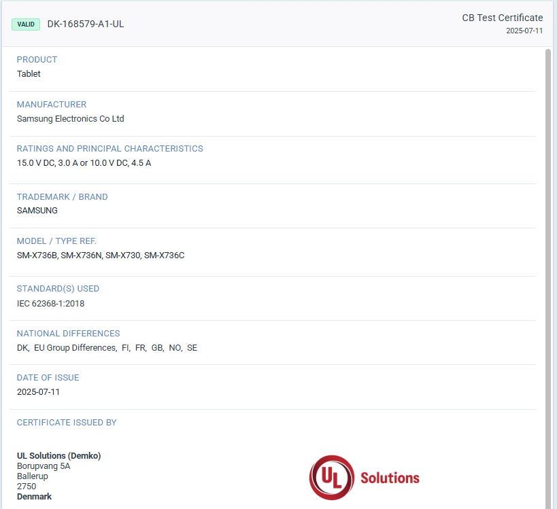The width and height of the screenshot is (557, 509).
Task: Click the National Differences country list
Action: [x=107, y=348]
